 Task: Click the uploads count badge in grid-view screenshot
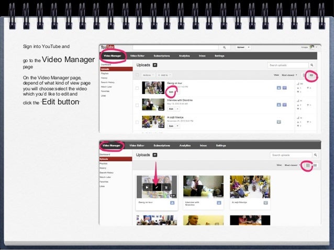(155, 155)
